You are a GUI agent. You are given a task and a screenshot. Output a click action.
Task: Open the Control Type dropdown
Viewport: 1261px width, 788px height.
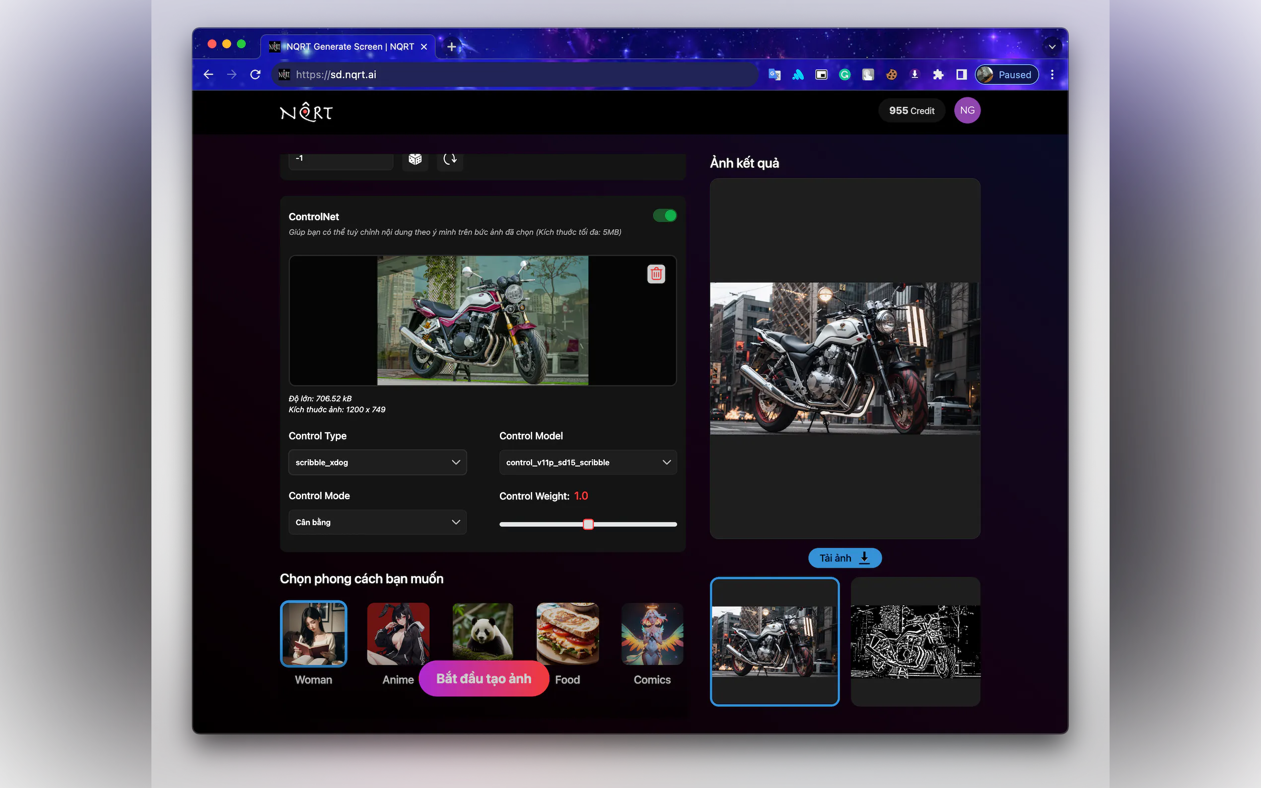click(377, 462)
